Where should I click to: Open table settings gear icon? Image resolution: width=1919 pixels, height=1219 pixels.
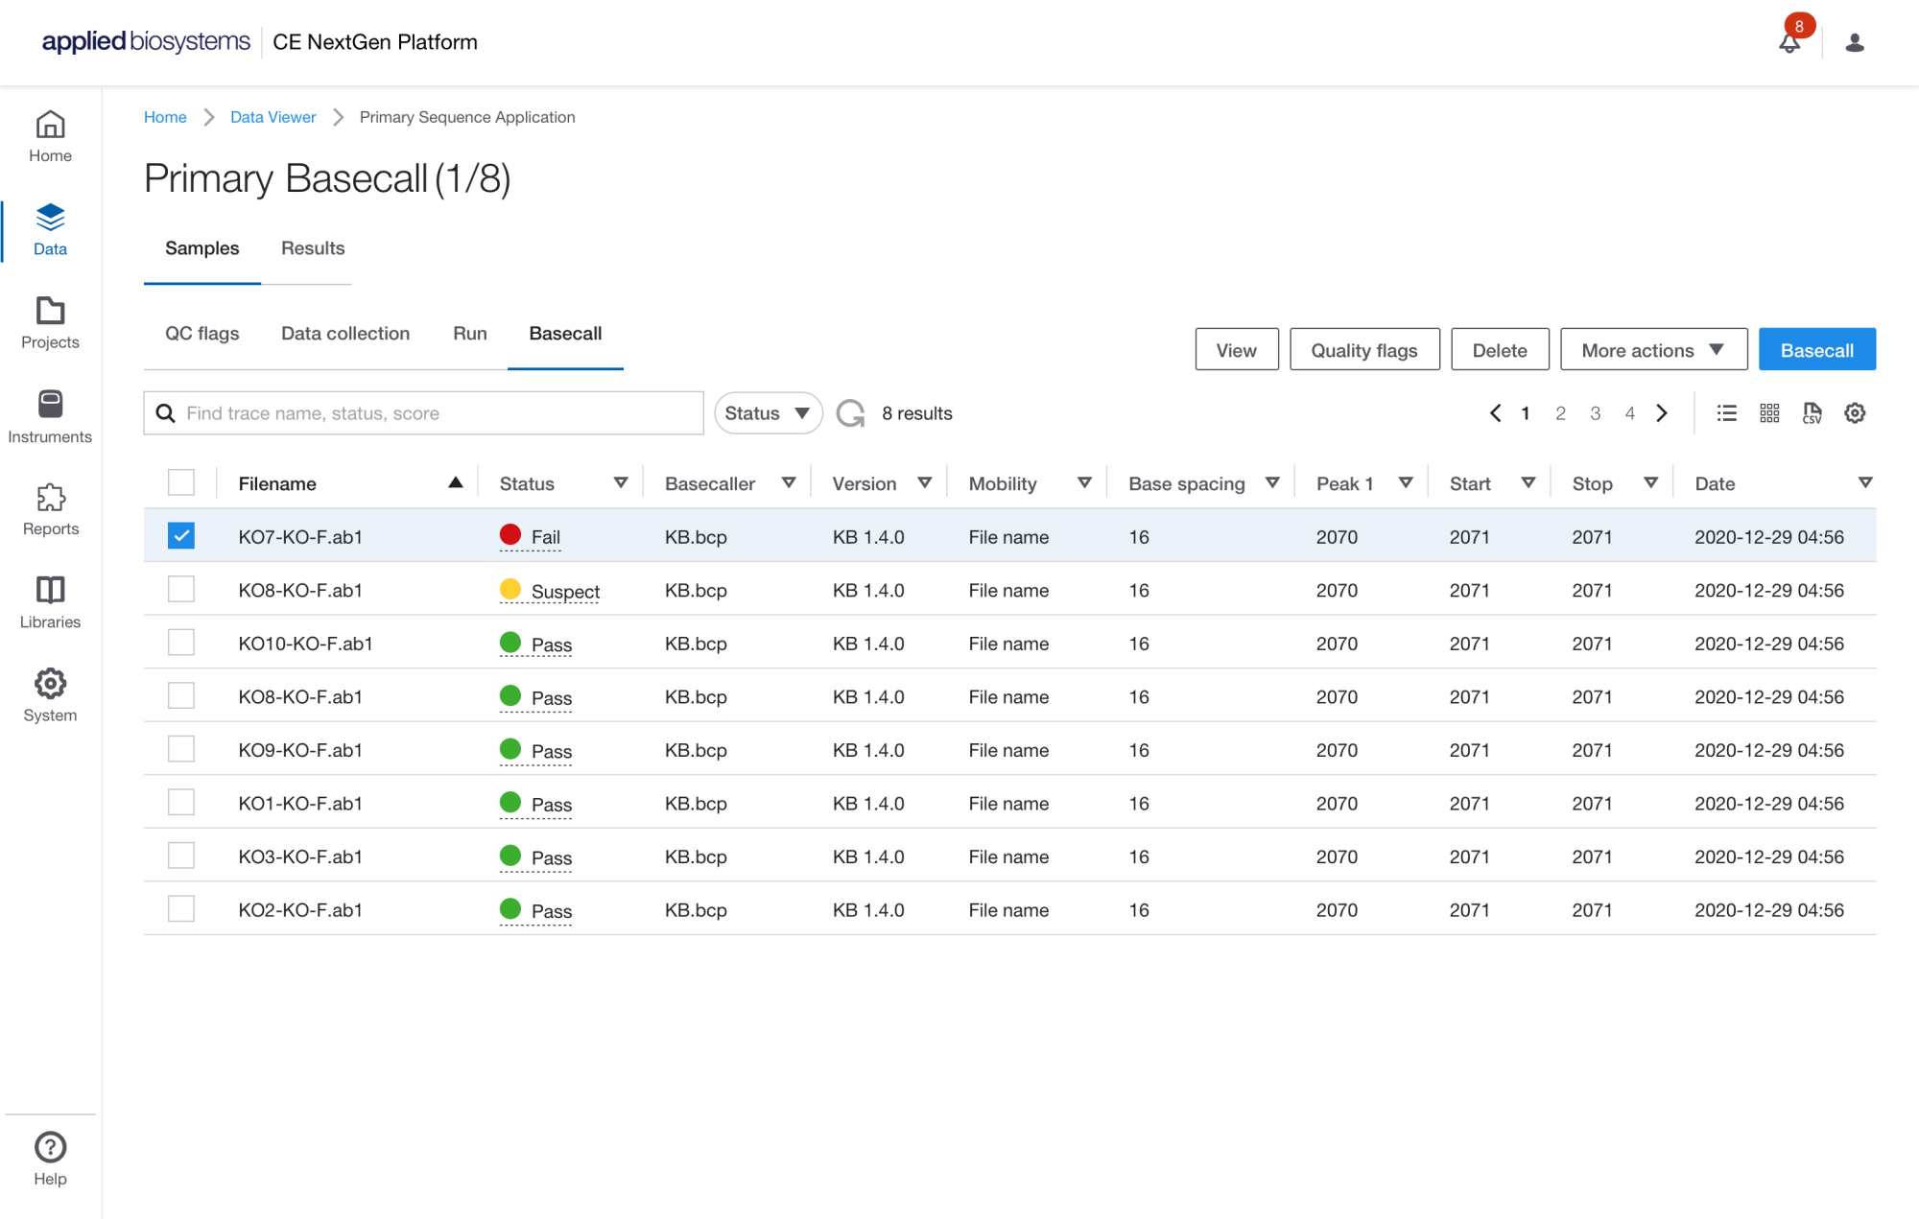click(x=1855, y=413)
